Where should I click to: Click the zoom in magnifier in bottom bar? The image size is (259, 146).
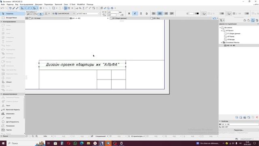[36, 136]
